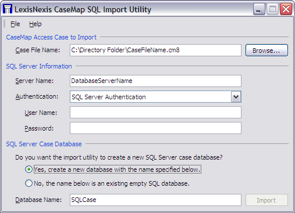
Task: Click the 'Case File Name:' label
Action: (x=38, y=50)
